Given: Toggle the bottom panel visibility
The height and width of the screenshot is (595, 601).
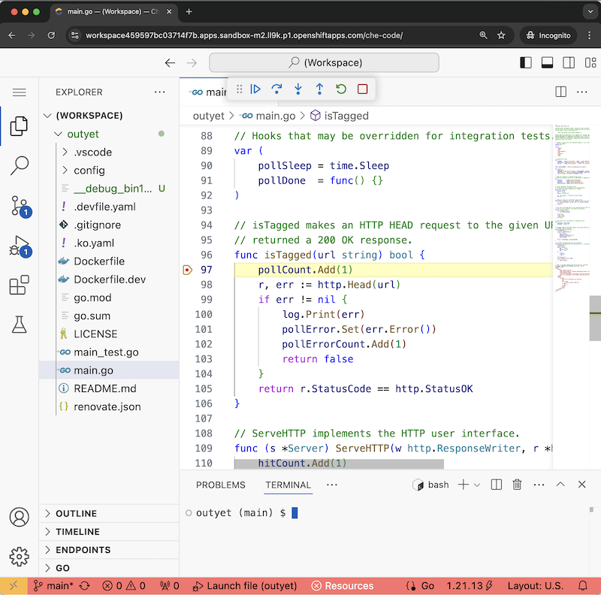Looking at the screenshot, I should [547, 63].
